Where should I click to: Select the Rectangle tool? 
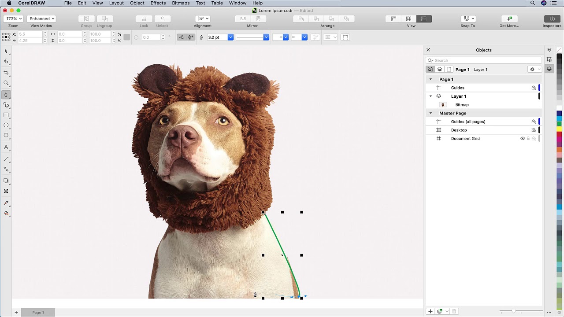[6, 115]
